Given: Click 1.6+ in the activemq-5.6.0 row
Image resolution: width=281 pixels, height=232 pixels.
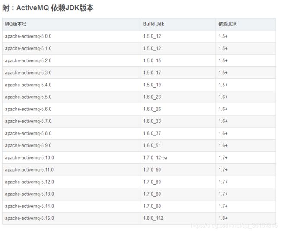Looking at the screenshot, I should click(223, 109).
